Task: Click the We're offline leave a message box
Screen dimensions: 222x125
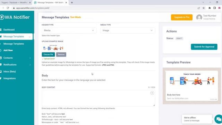Action: tap(197, 119)
